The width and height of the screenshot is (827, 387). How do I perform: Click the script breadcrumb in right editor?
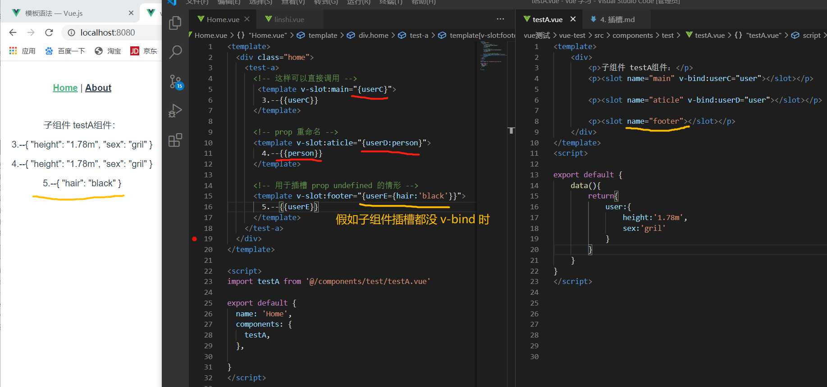pyautogui.click(x=806, y=35)
